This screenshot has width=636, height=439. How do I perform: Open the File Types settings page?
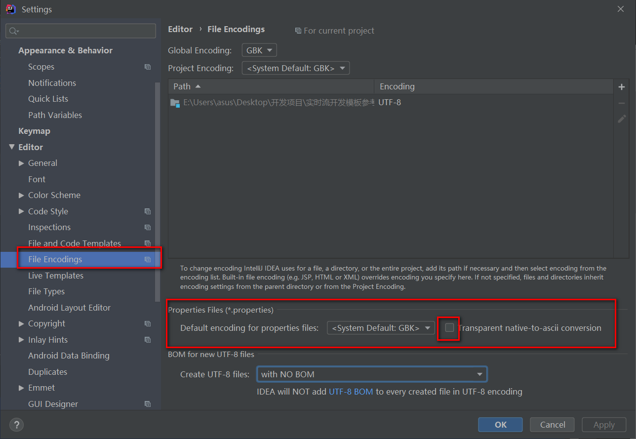click(46, 291)
